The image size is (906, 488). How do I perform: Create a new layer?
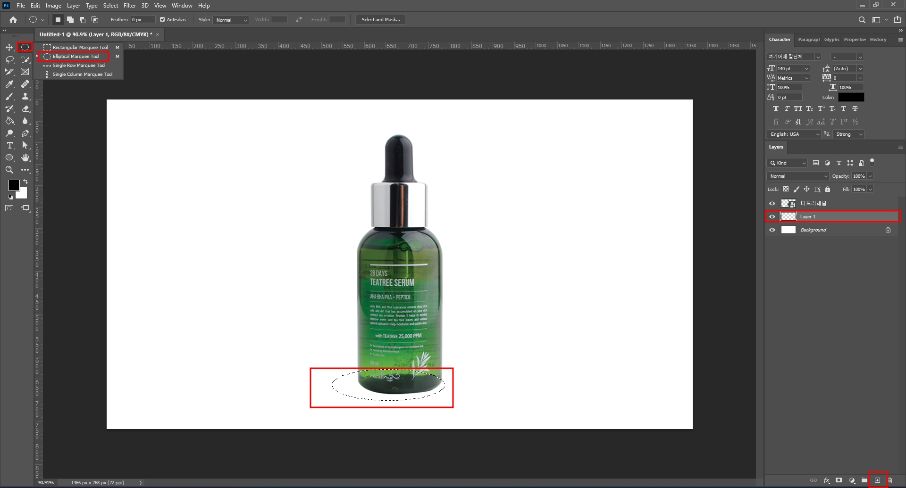point(877,480)
